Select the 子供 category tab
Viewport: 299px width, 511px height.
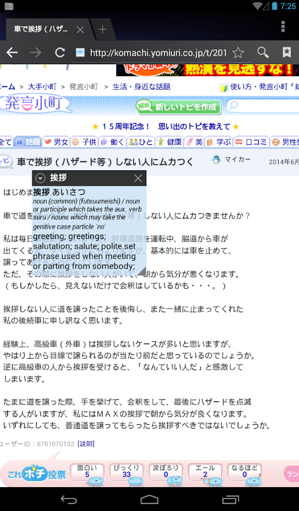pos(84,142)
